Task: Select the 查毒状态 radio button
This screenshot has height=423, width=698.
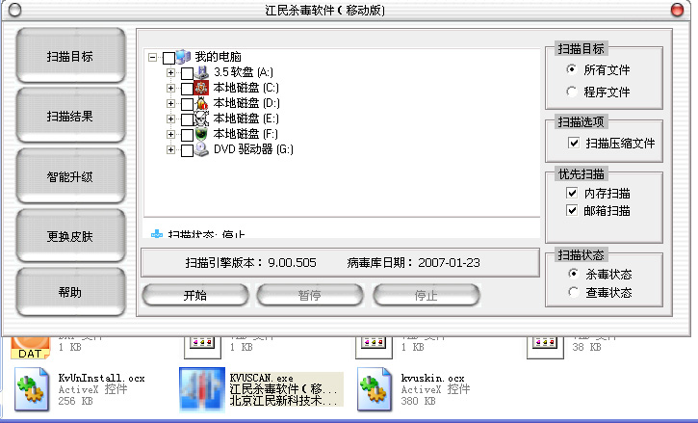Action: 574,292
